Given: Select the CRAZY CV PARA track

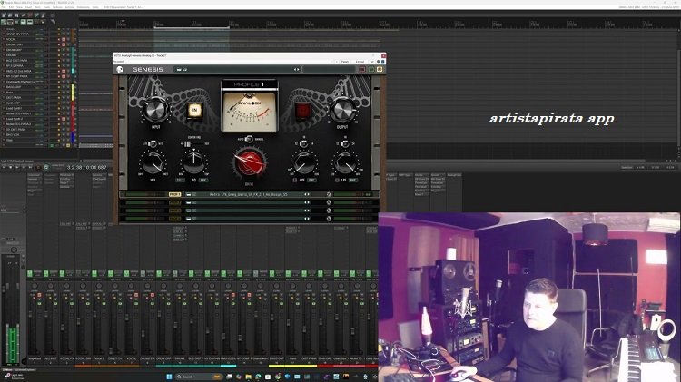Looking at the screenshot, I should click(x=17, y=34).
